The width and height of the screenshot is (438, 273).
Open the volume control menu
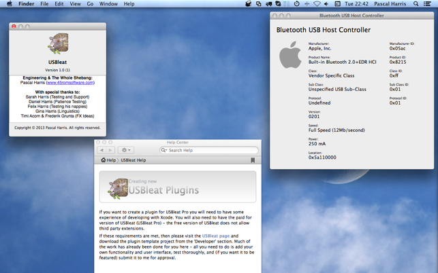pos(326,4)
